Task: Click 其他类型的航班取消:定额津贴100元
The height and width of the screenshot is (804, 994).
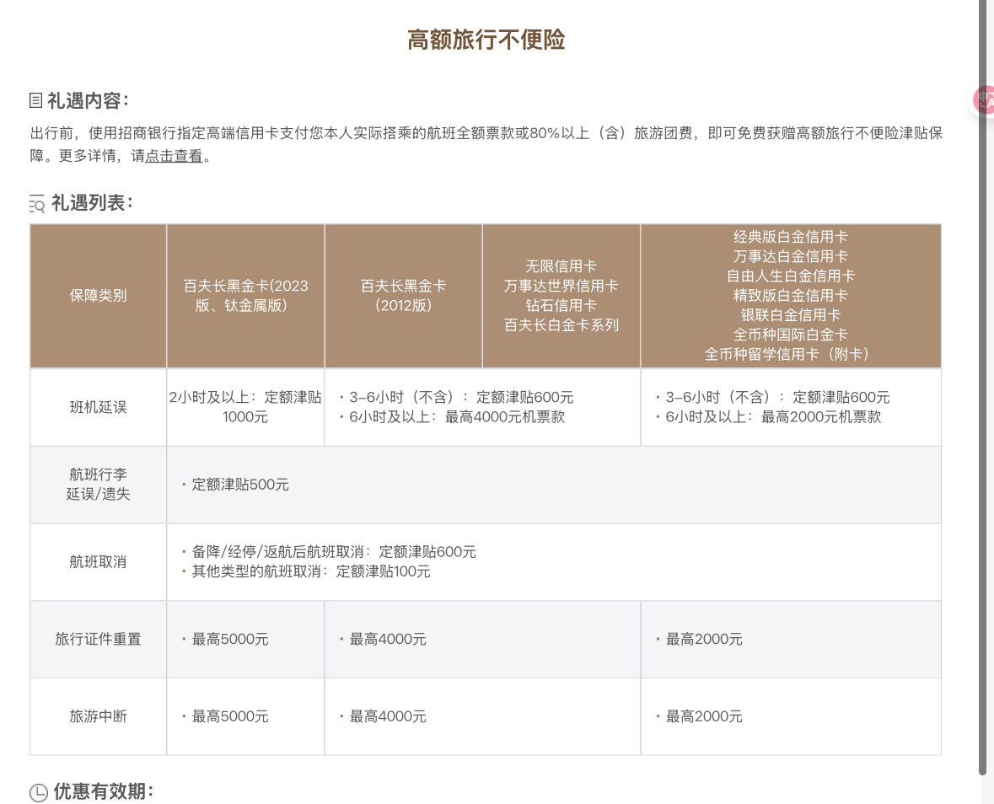Action: click(310, 571)
